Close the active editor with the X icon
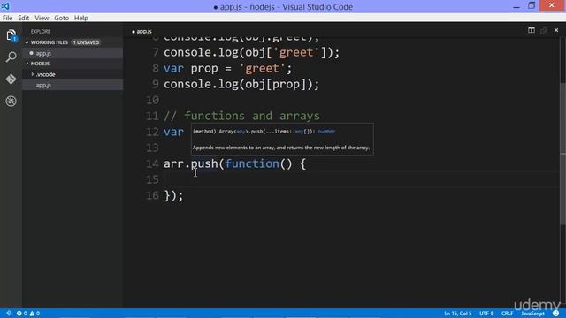This screenshot has width=566, height=318. point(556,30)
